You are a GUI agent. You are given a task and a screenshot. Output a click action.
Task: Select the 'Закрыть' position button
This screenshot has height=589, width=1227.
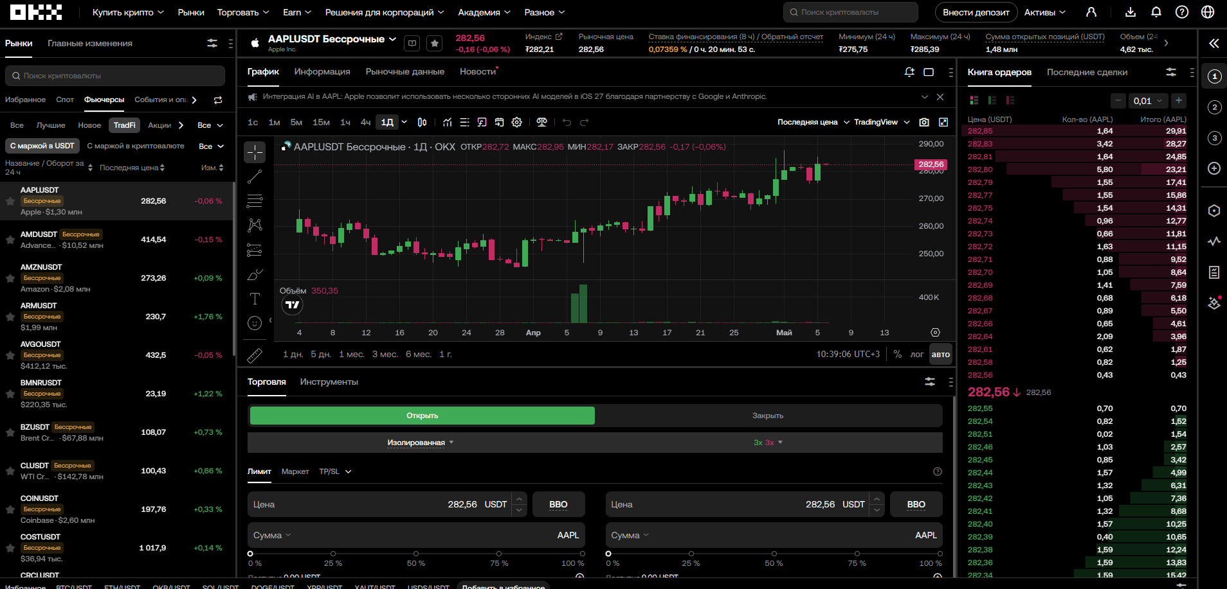pos(768,416)
